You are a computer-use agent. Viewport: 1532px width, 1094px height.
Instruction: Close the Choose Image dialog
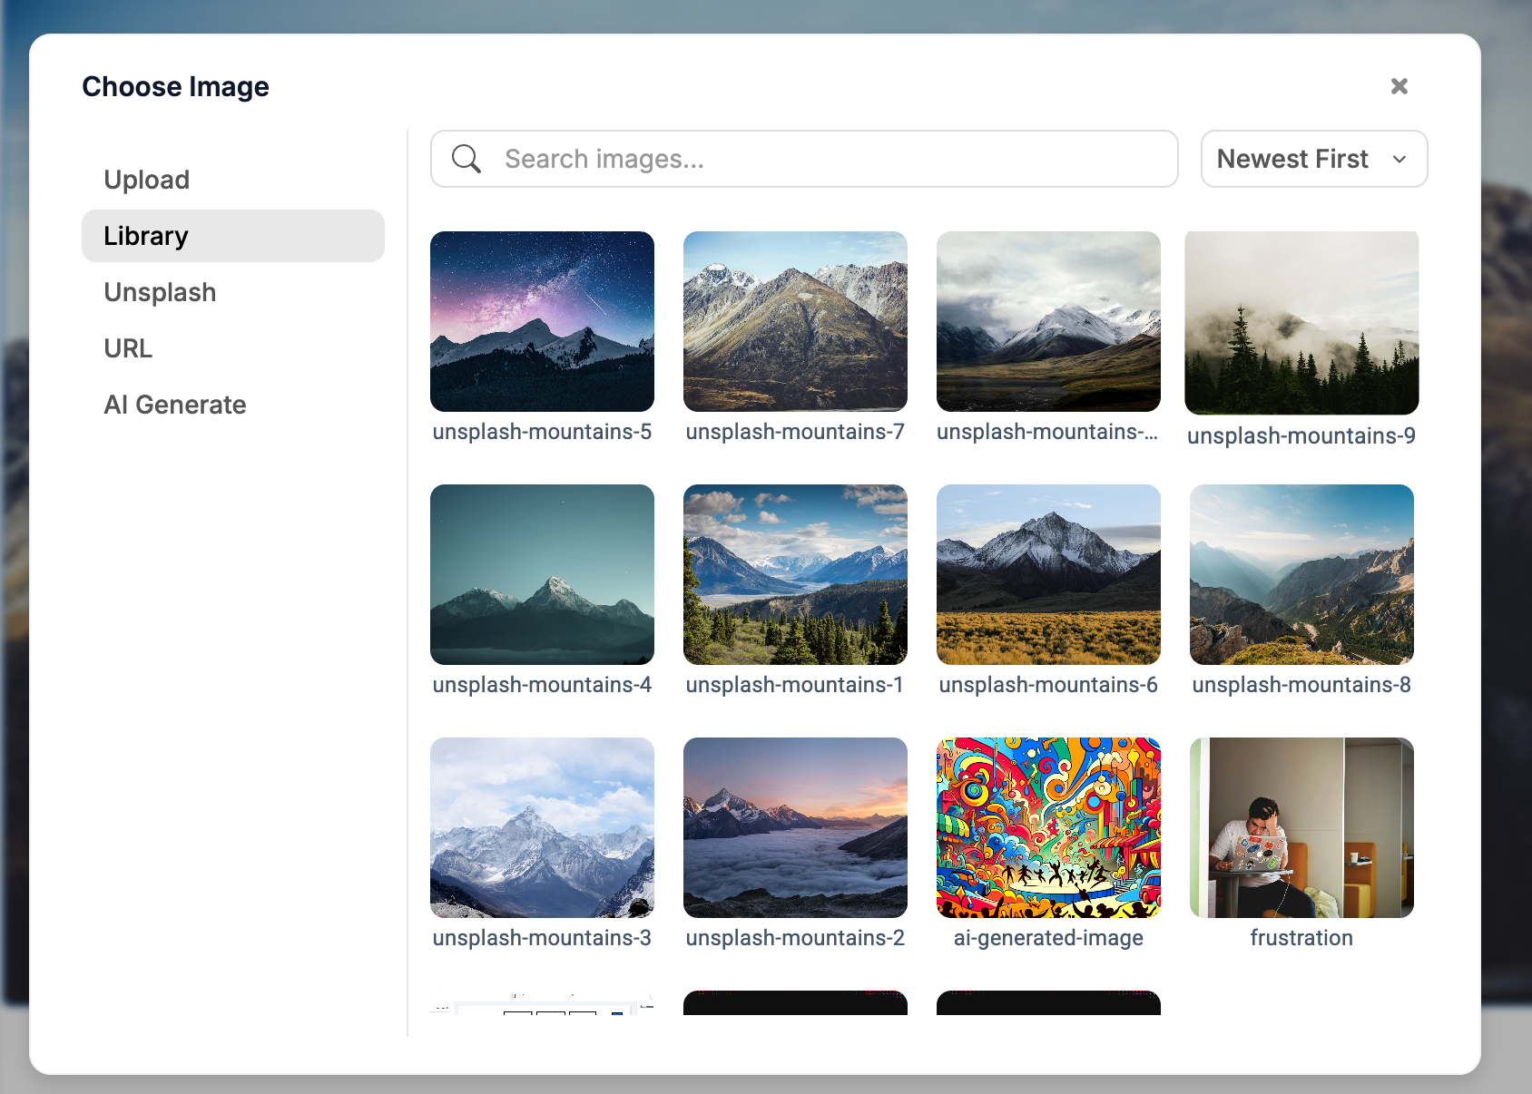[x=1399, y=86]
